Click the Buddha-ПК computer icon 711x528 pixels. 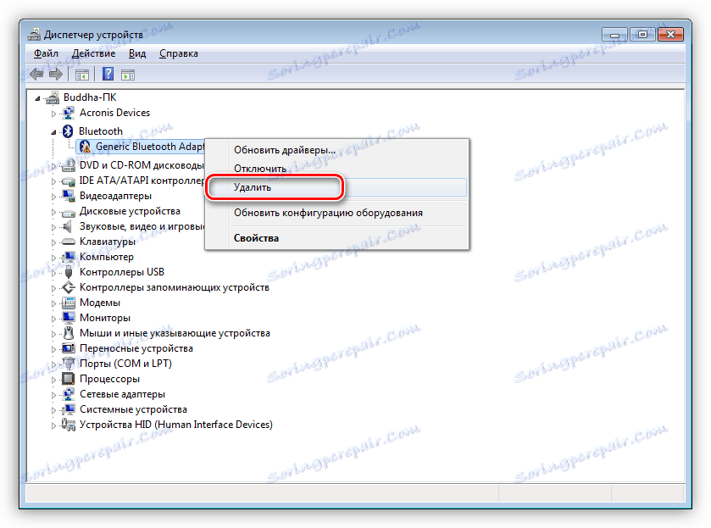53,97
